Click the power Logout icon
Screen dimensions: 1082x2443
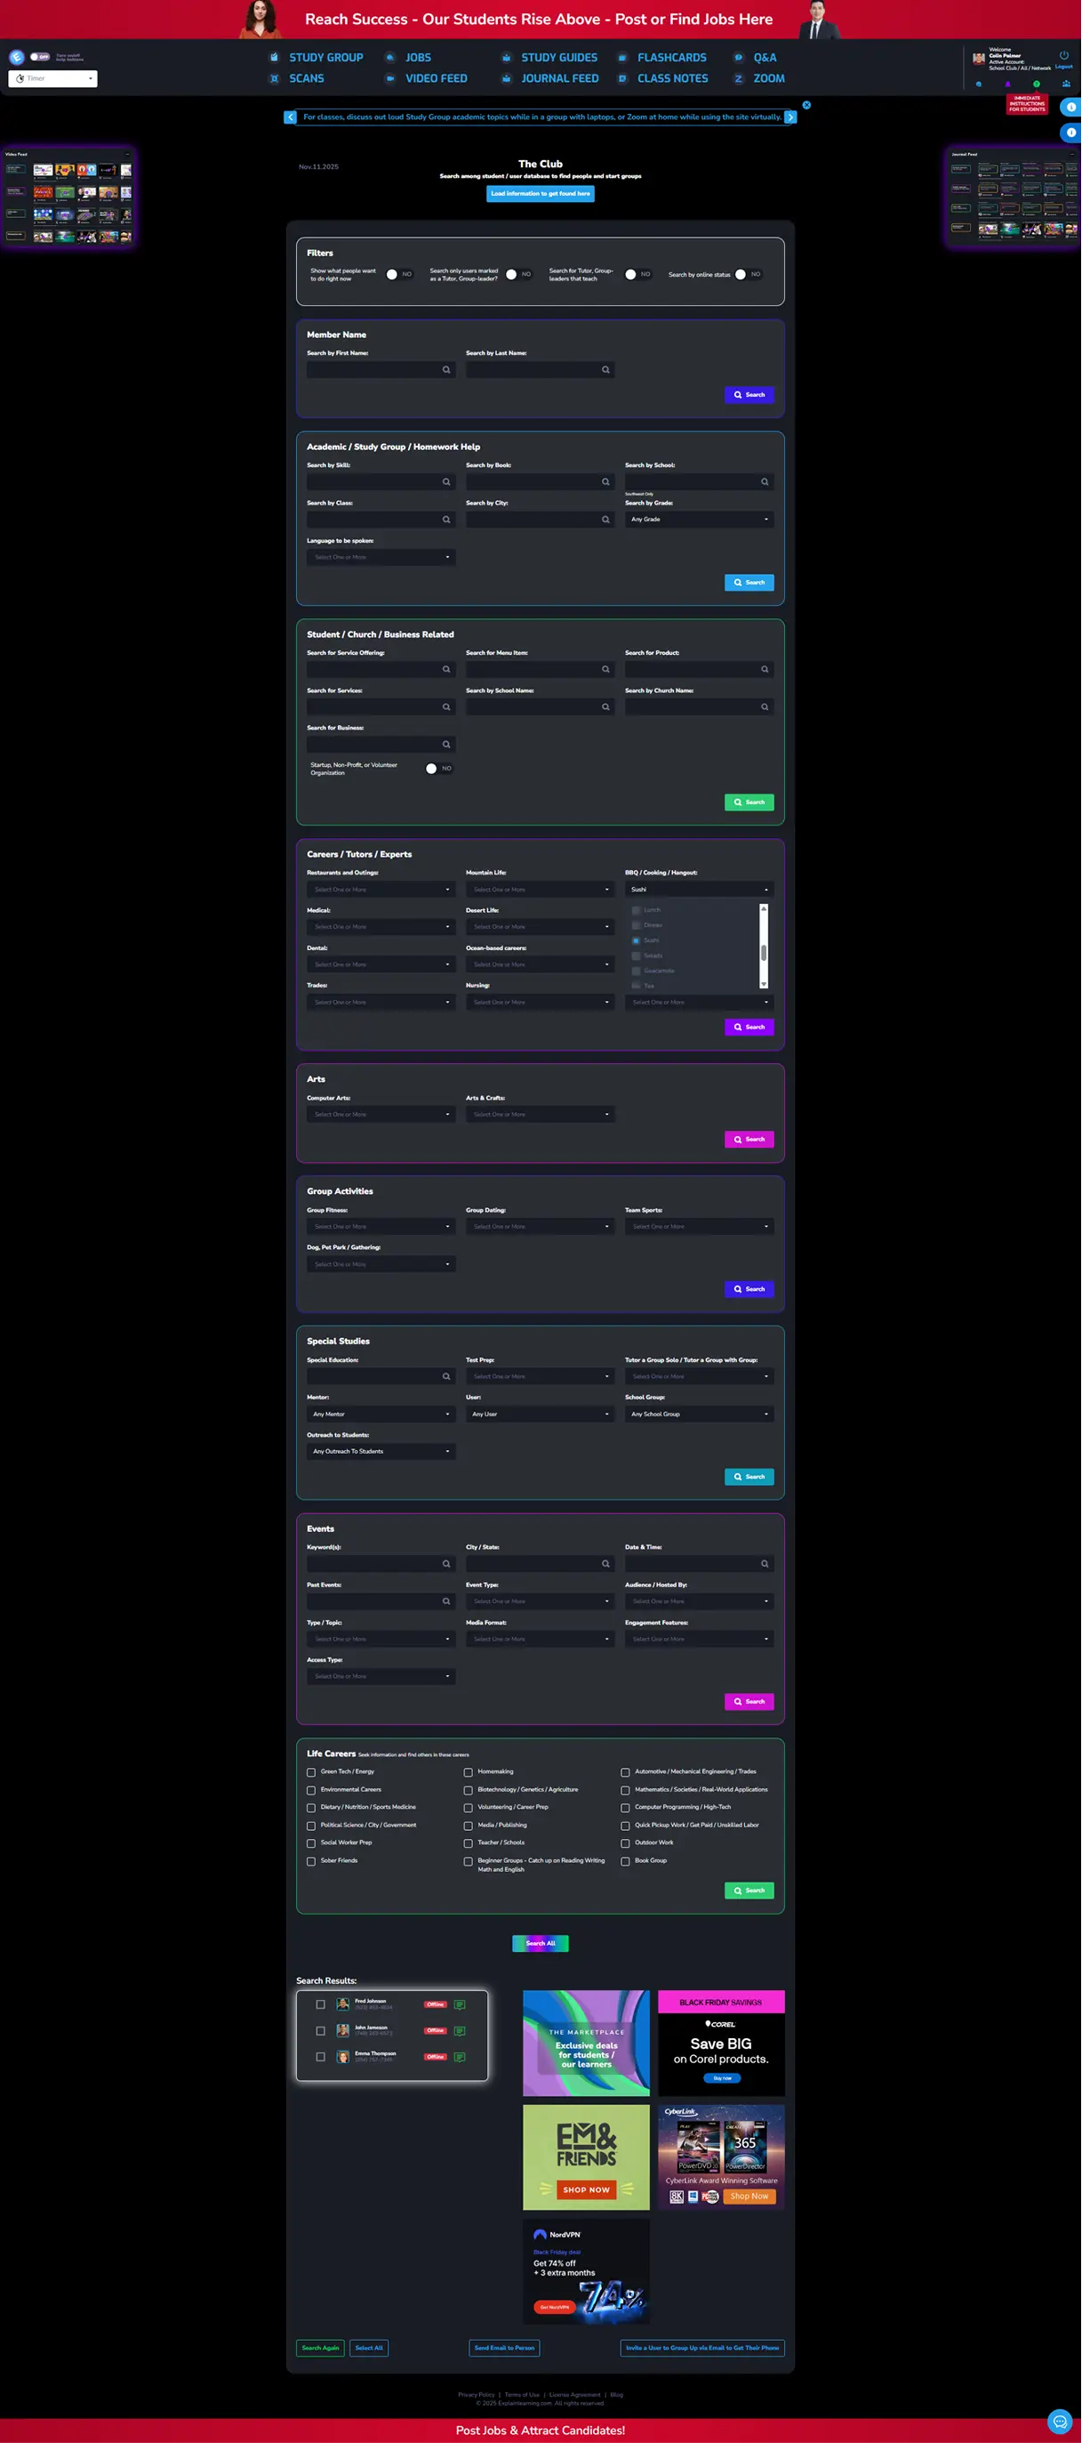(x=1063, y=56)
